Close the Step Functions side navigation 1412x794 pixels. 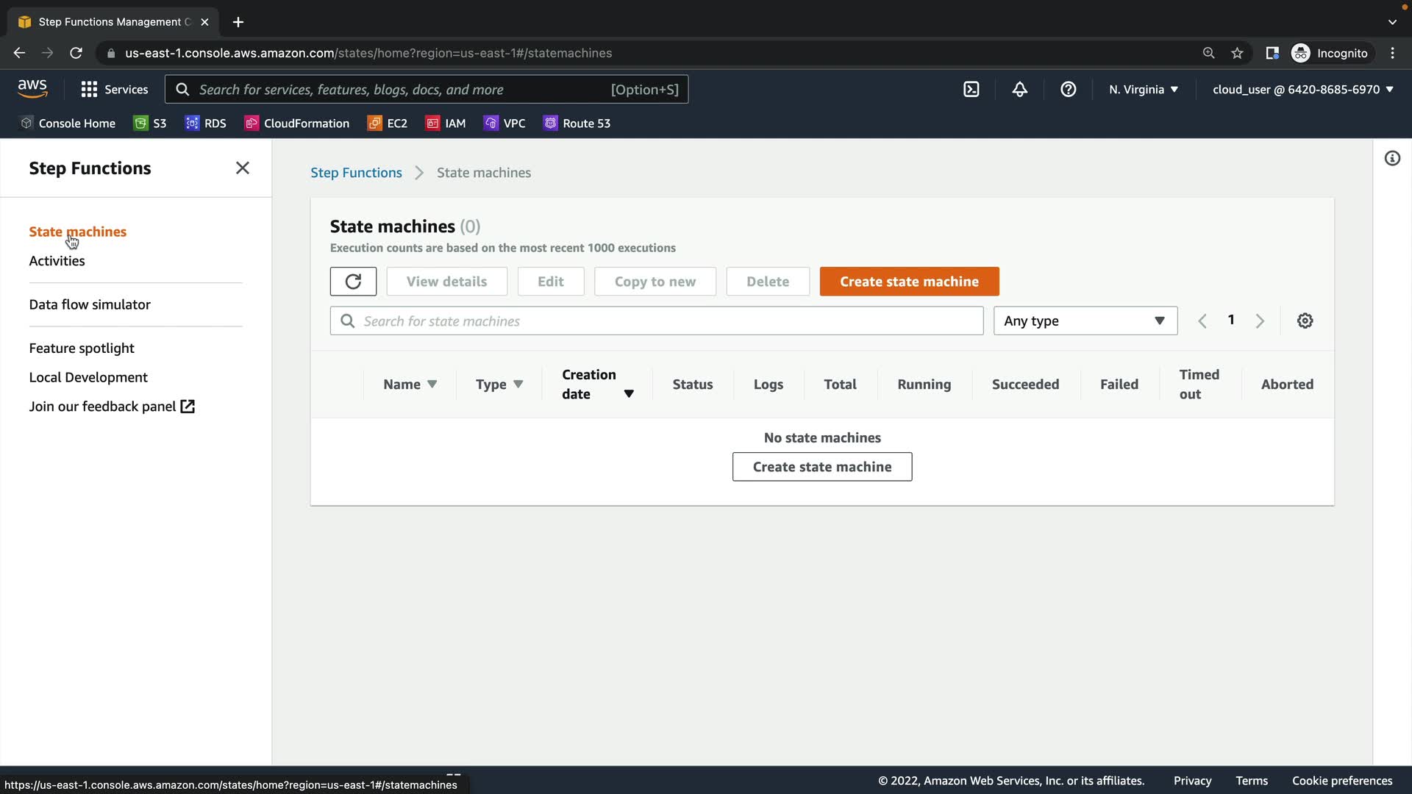click(x=242, y=168)
